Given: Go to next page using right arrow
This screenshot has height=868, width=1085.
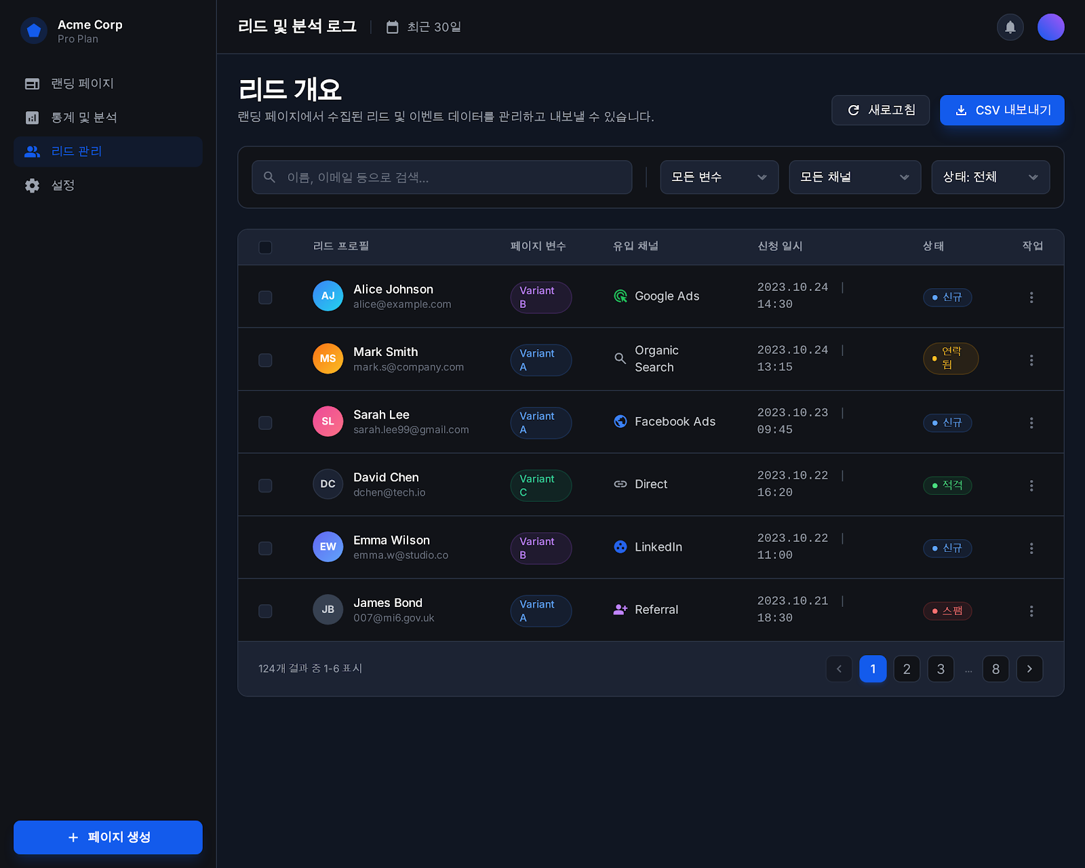Looking at the screenshot, I should point(1029,669).
